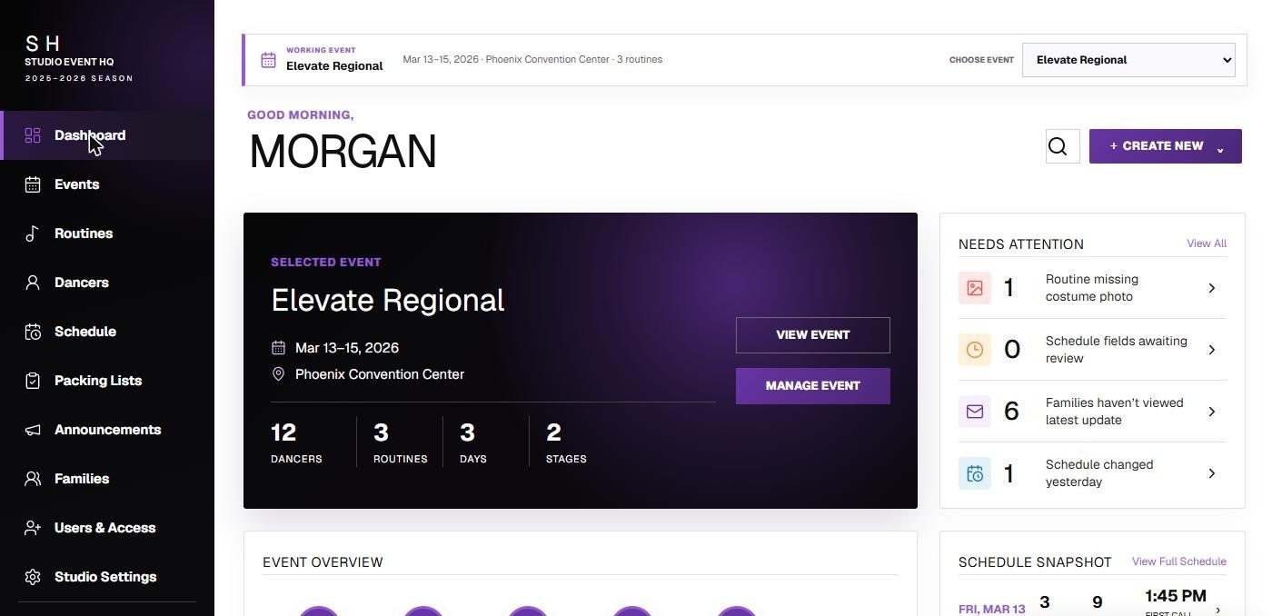Click the Events calendar icon in sidebar

point(33,184)
